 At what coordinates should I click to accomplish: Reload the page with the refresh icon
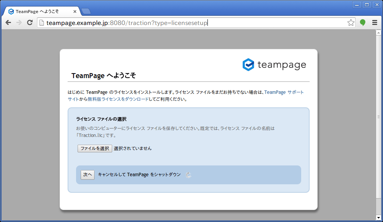coord(30,23)
